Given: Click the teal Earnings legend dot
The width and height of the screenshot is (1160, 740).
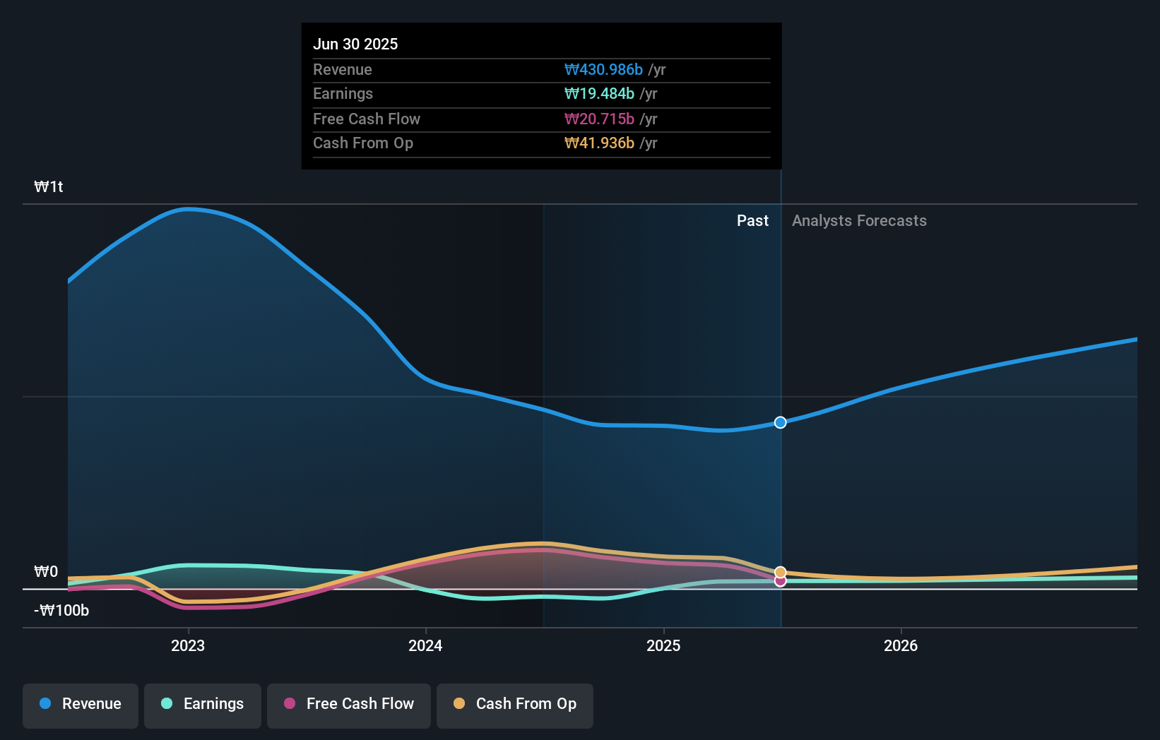Looking at the screenshot, I should tap(166, 704).
